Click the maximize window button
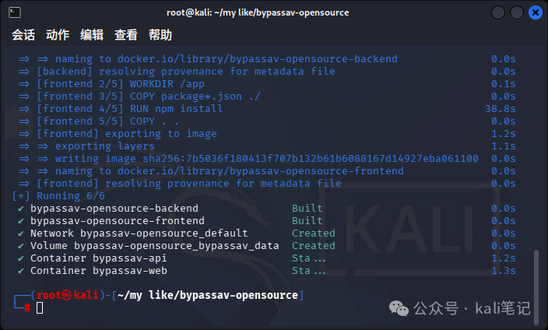 517,13
